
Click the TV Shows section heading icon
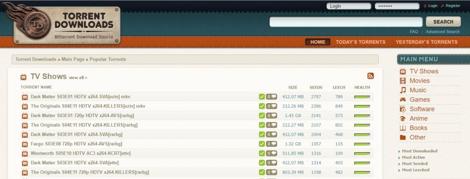pos(24,77)
